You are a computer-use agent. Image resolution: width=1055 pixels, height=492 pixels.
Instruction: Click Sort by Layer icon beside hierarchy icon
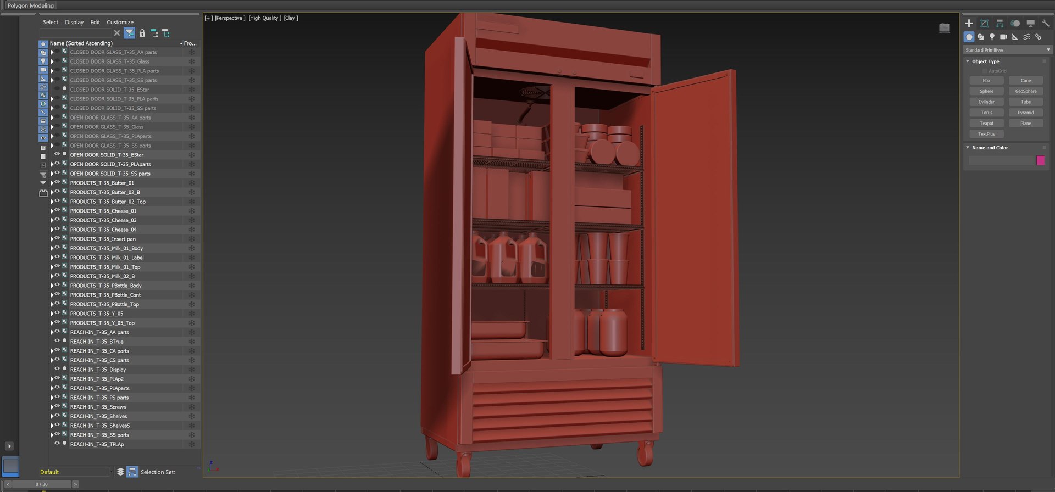(166, 33)
